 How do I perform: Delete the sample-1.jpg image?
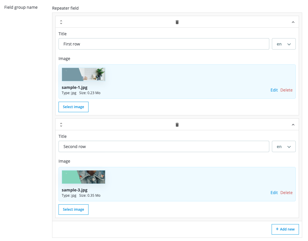[x=286, y=90]
